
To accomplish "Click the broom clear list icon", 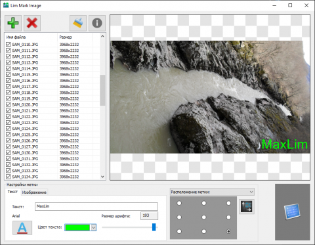I will (78, 23).
